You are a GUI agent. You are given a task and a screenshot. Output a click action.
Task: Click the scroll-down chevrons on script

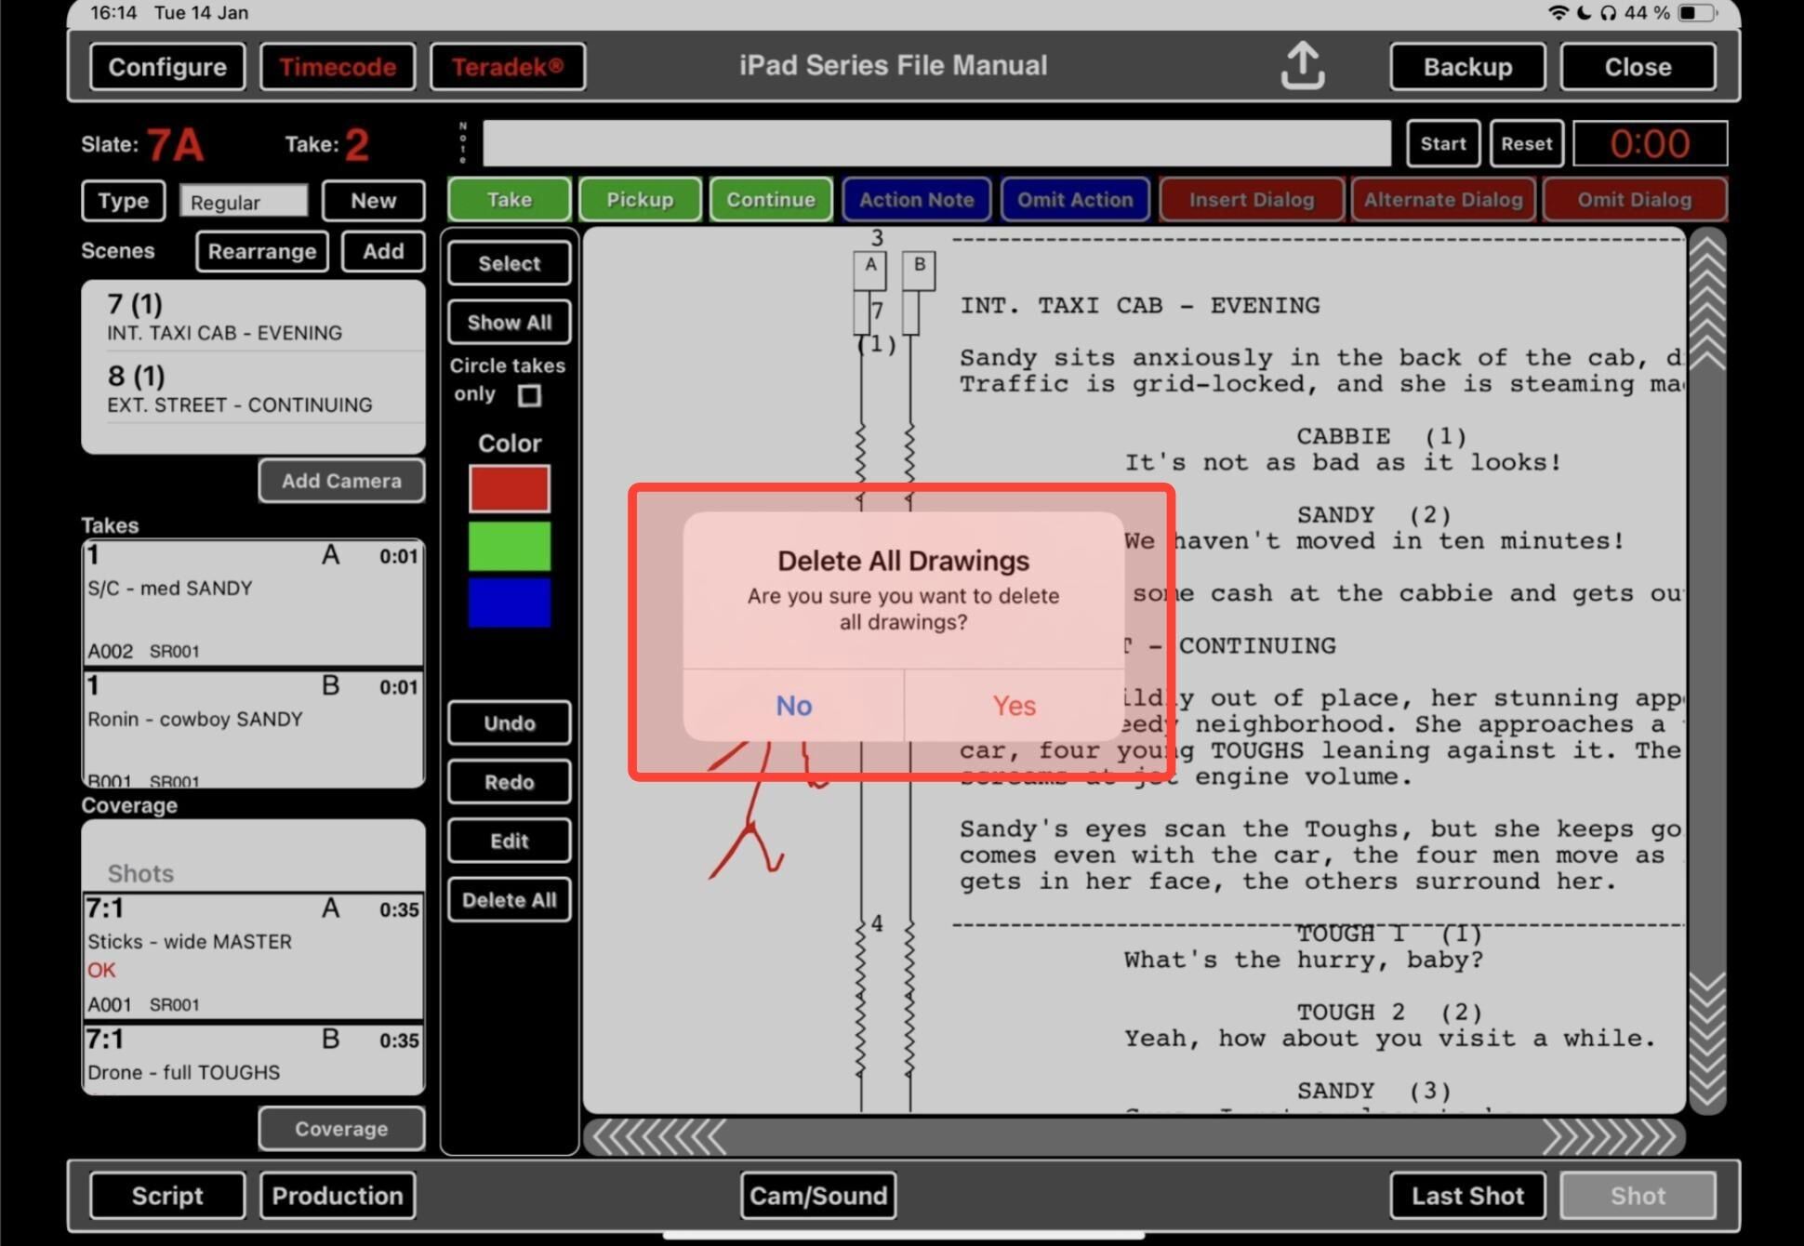pos(1707,1037)
